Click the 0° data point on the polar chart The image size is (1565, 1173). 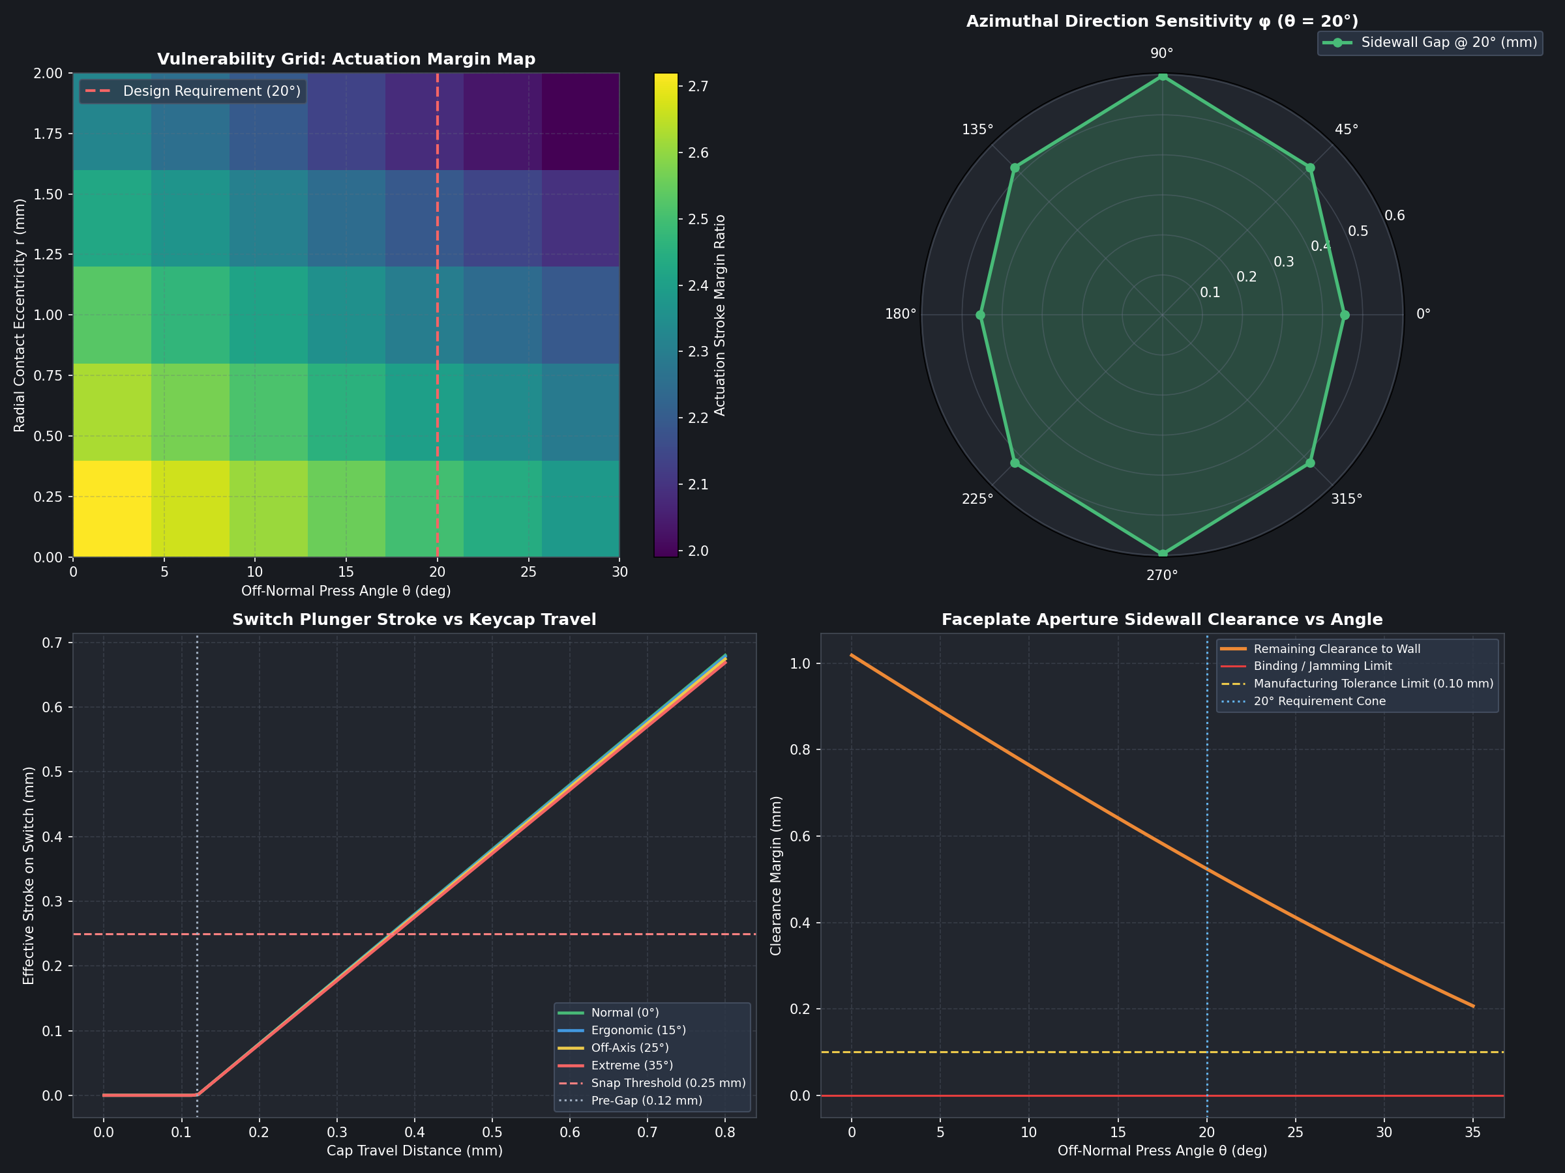1344,315
